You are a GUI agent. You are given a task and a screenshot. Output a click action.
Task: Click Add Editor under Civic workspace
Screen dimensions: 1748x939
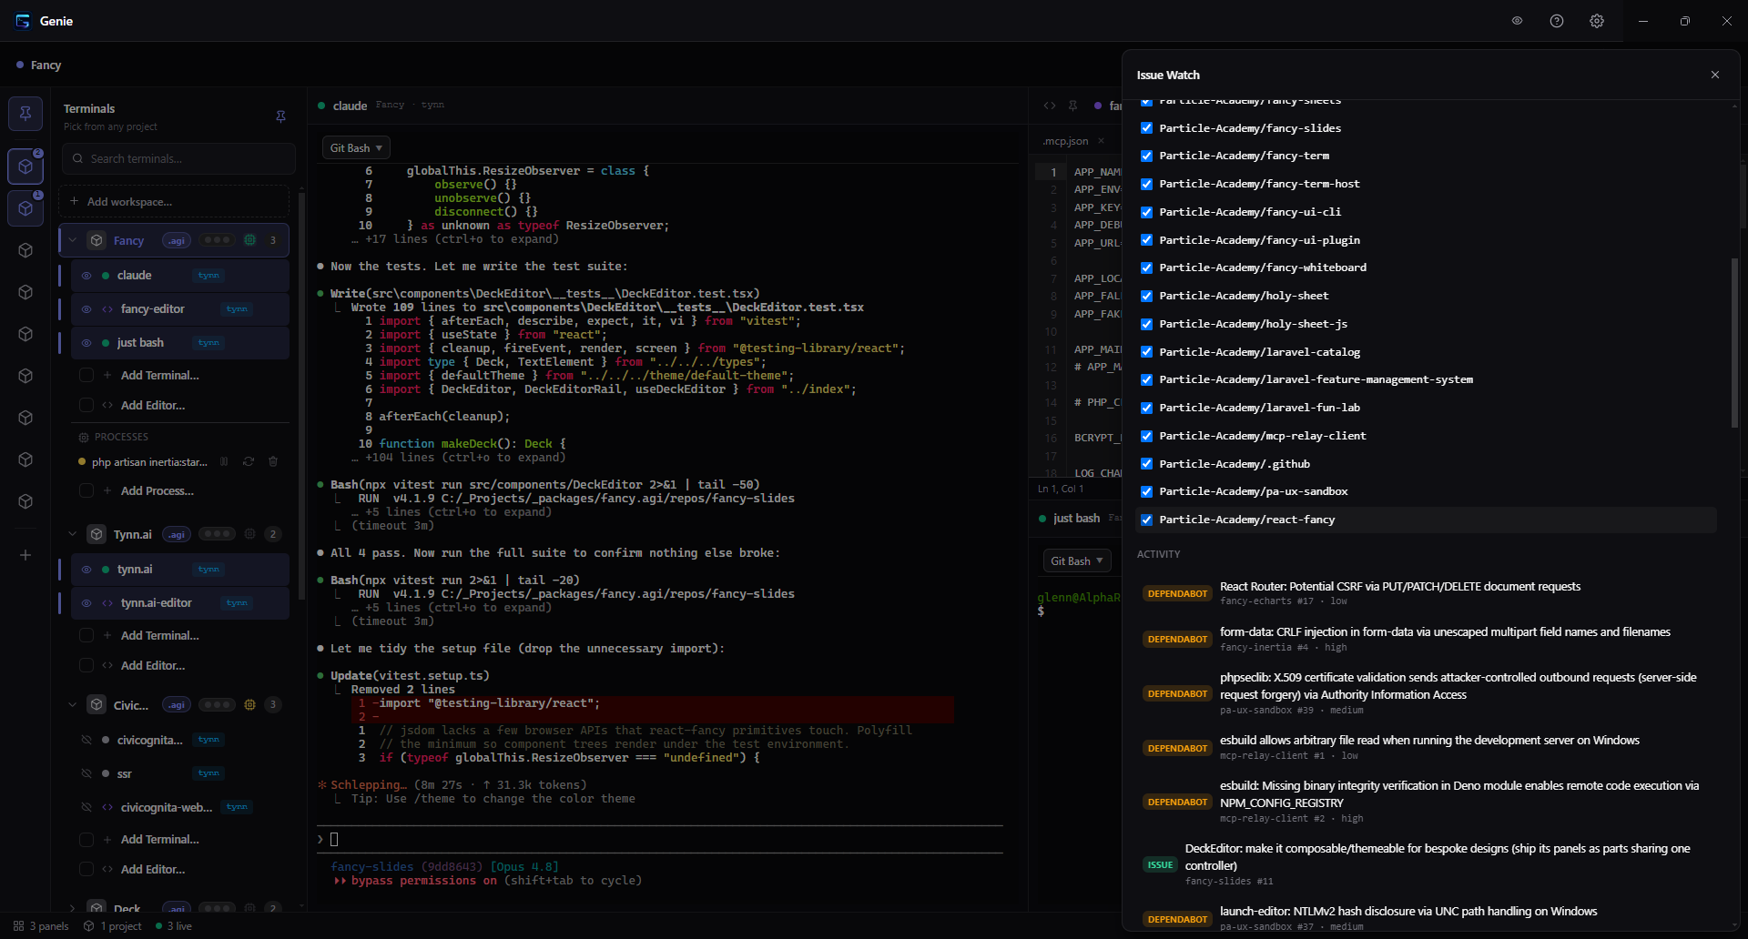pyautogui.click(x=152, y=869)
